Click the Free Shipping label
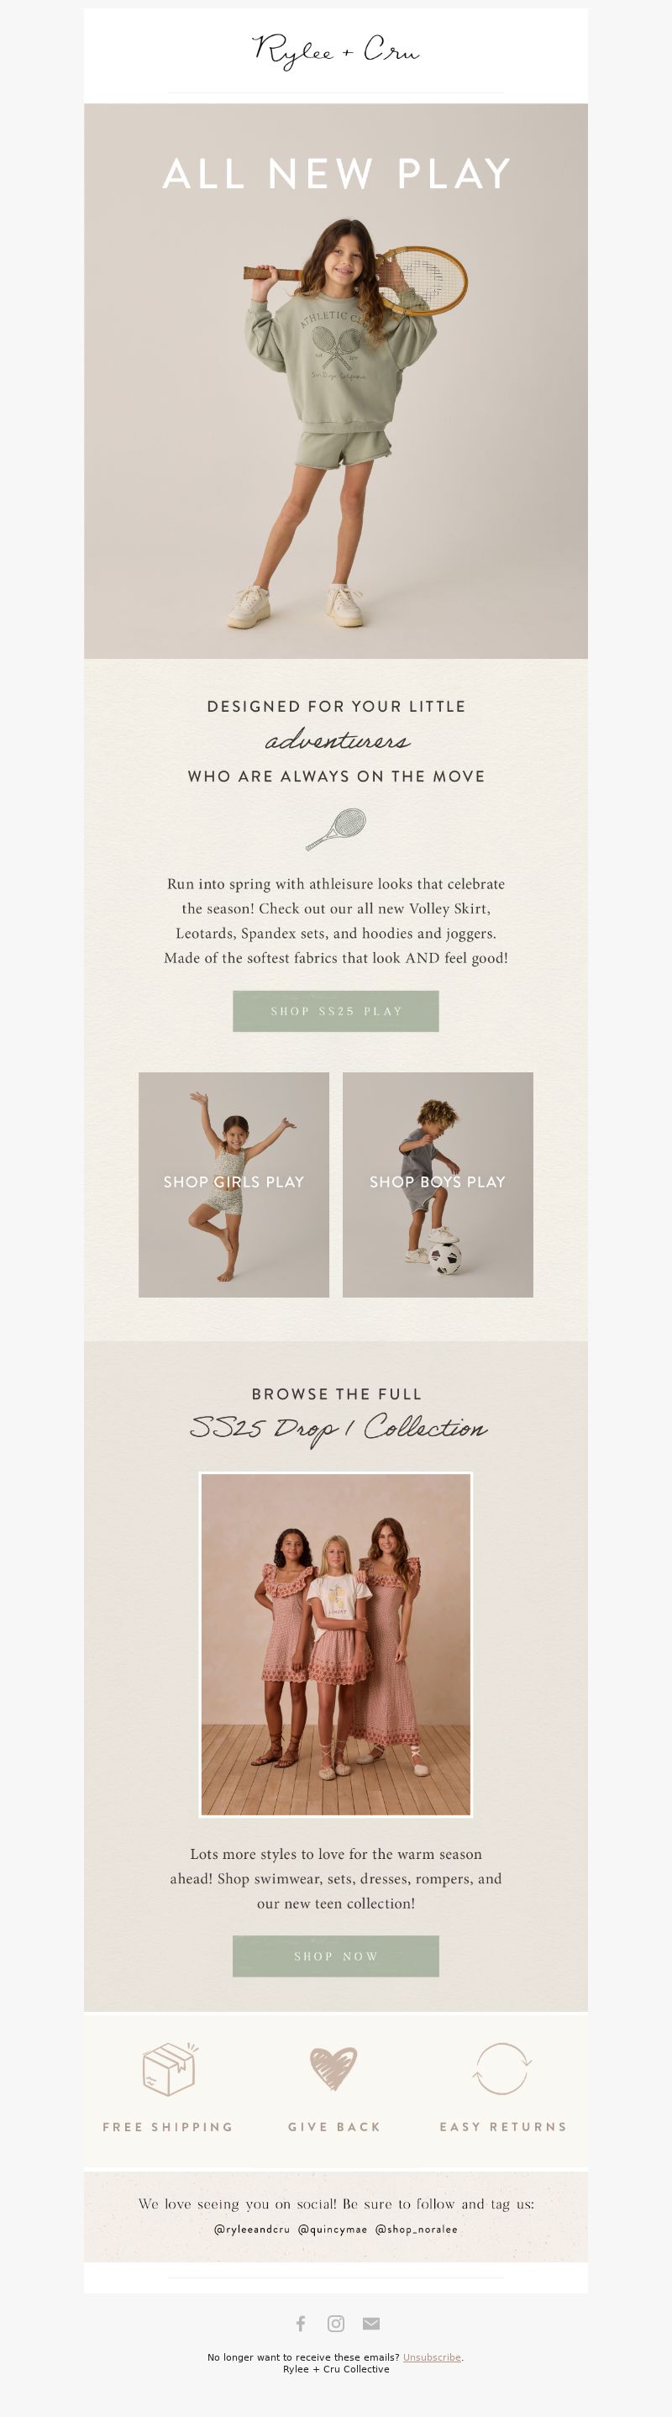The width and height of the screenshot is (672, 2417). [168, 2127]
